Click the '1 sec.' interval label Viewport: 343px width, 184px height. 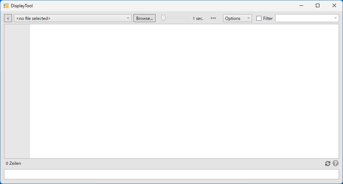point(198,18)
